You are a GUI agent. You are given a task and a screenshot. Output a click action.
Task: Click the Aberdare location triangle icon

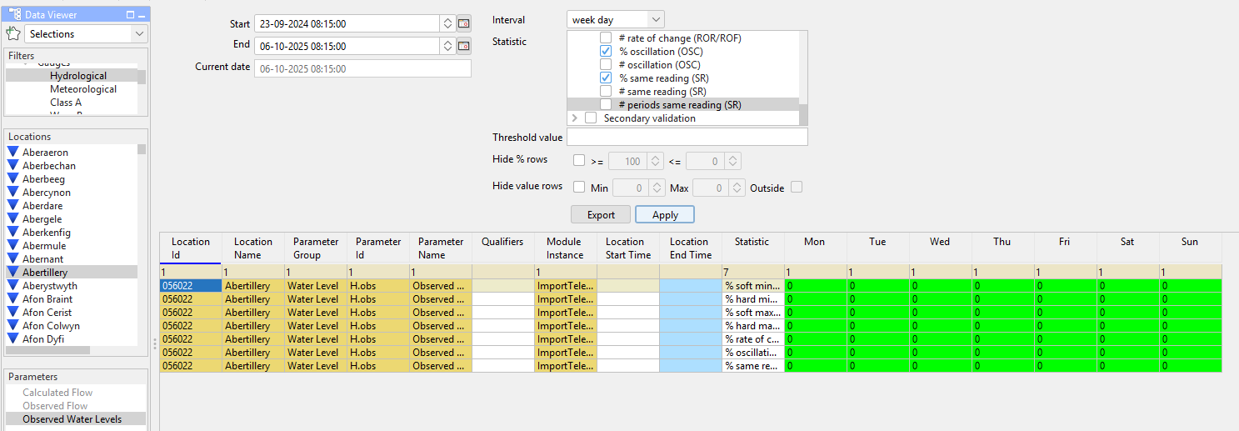[12, 206]
